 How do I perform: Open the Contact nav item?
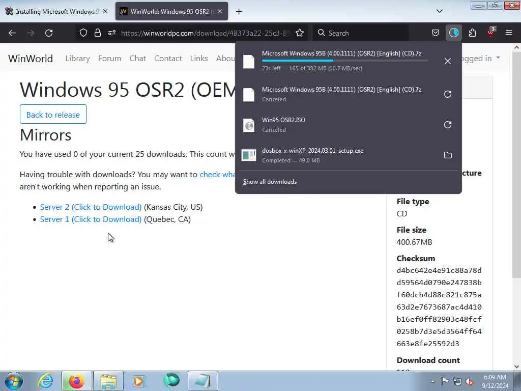tap(168, 58)
